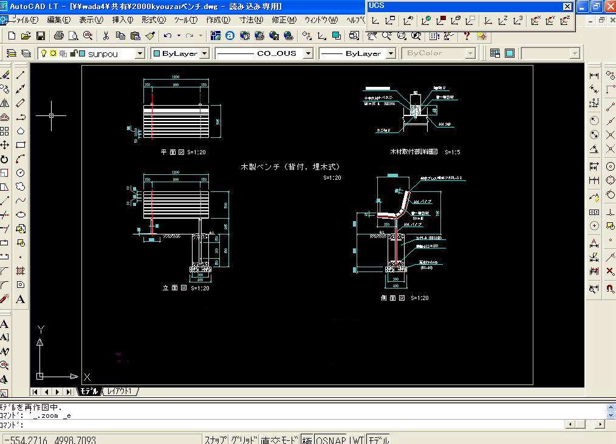Viewport: 616px width, 444px height.
Task: Select the Rectangle draw tool
Action: pos(21,145)
